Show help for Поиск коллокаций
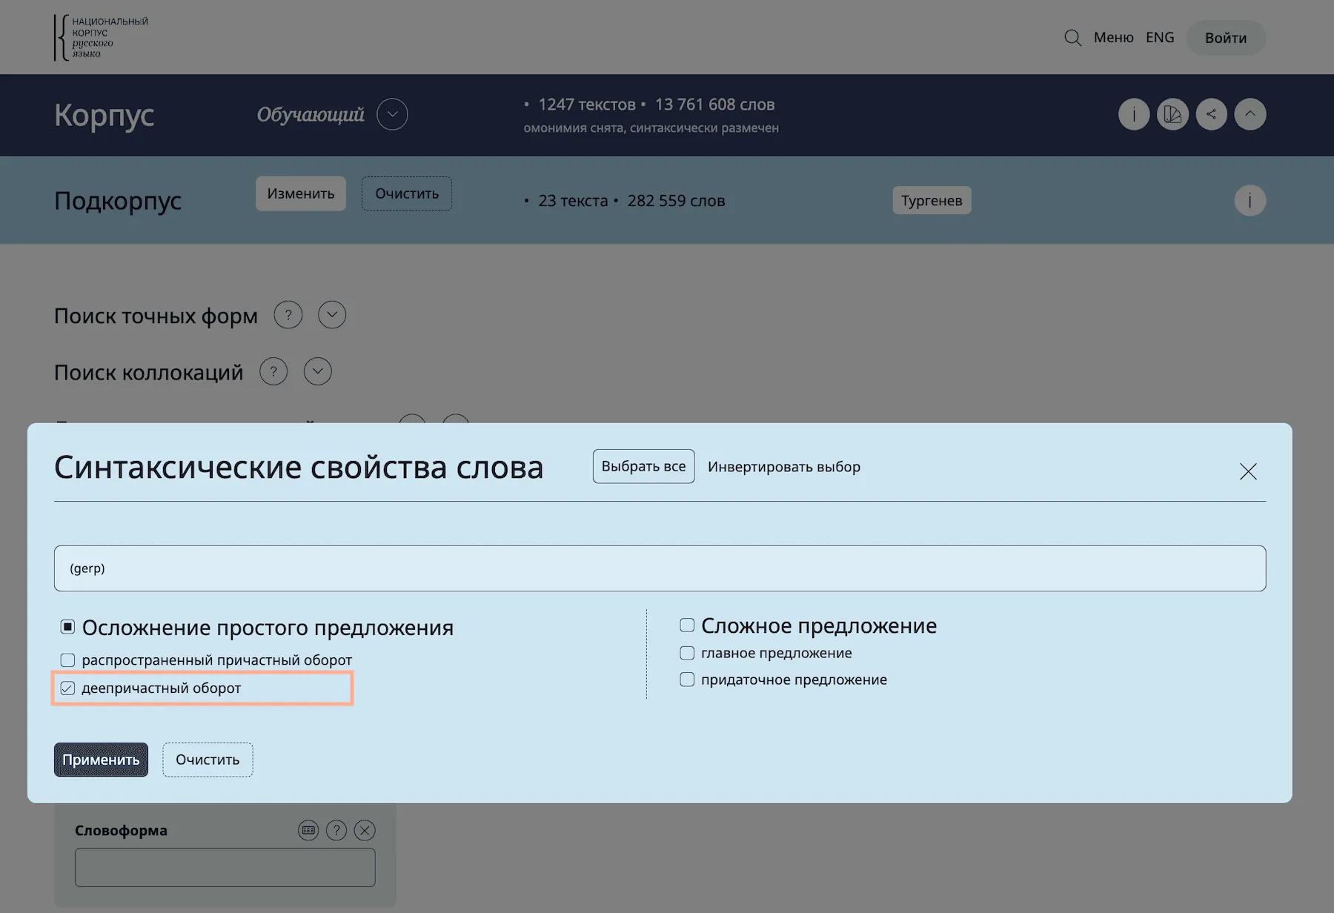 (273, 371)
